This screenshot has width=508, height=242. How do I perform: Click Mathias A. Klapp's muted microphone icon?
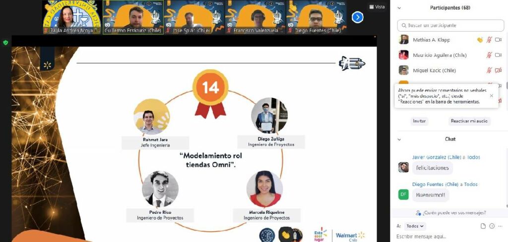[x=489, y=40]
